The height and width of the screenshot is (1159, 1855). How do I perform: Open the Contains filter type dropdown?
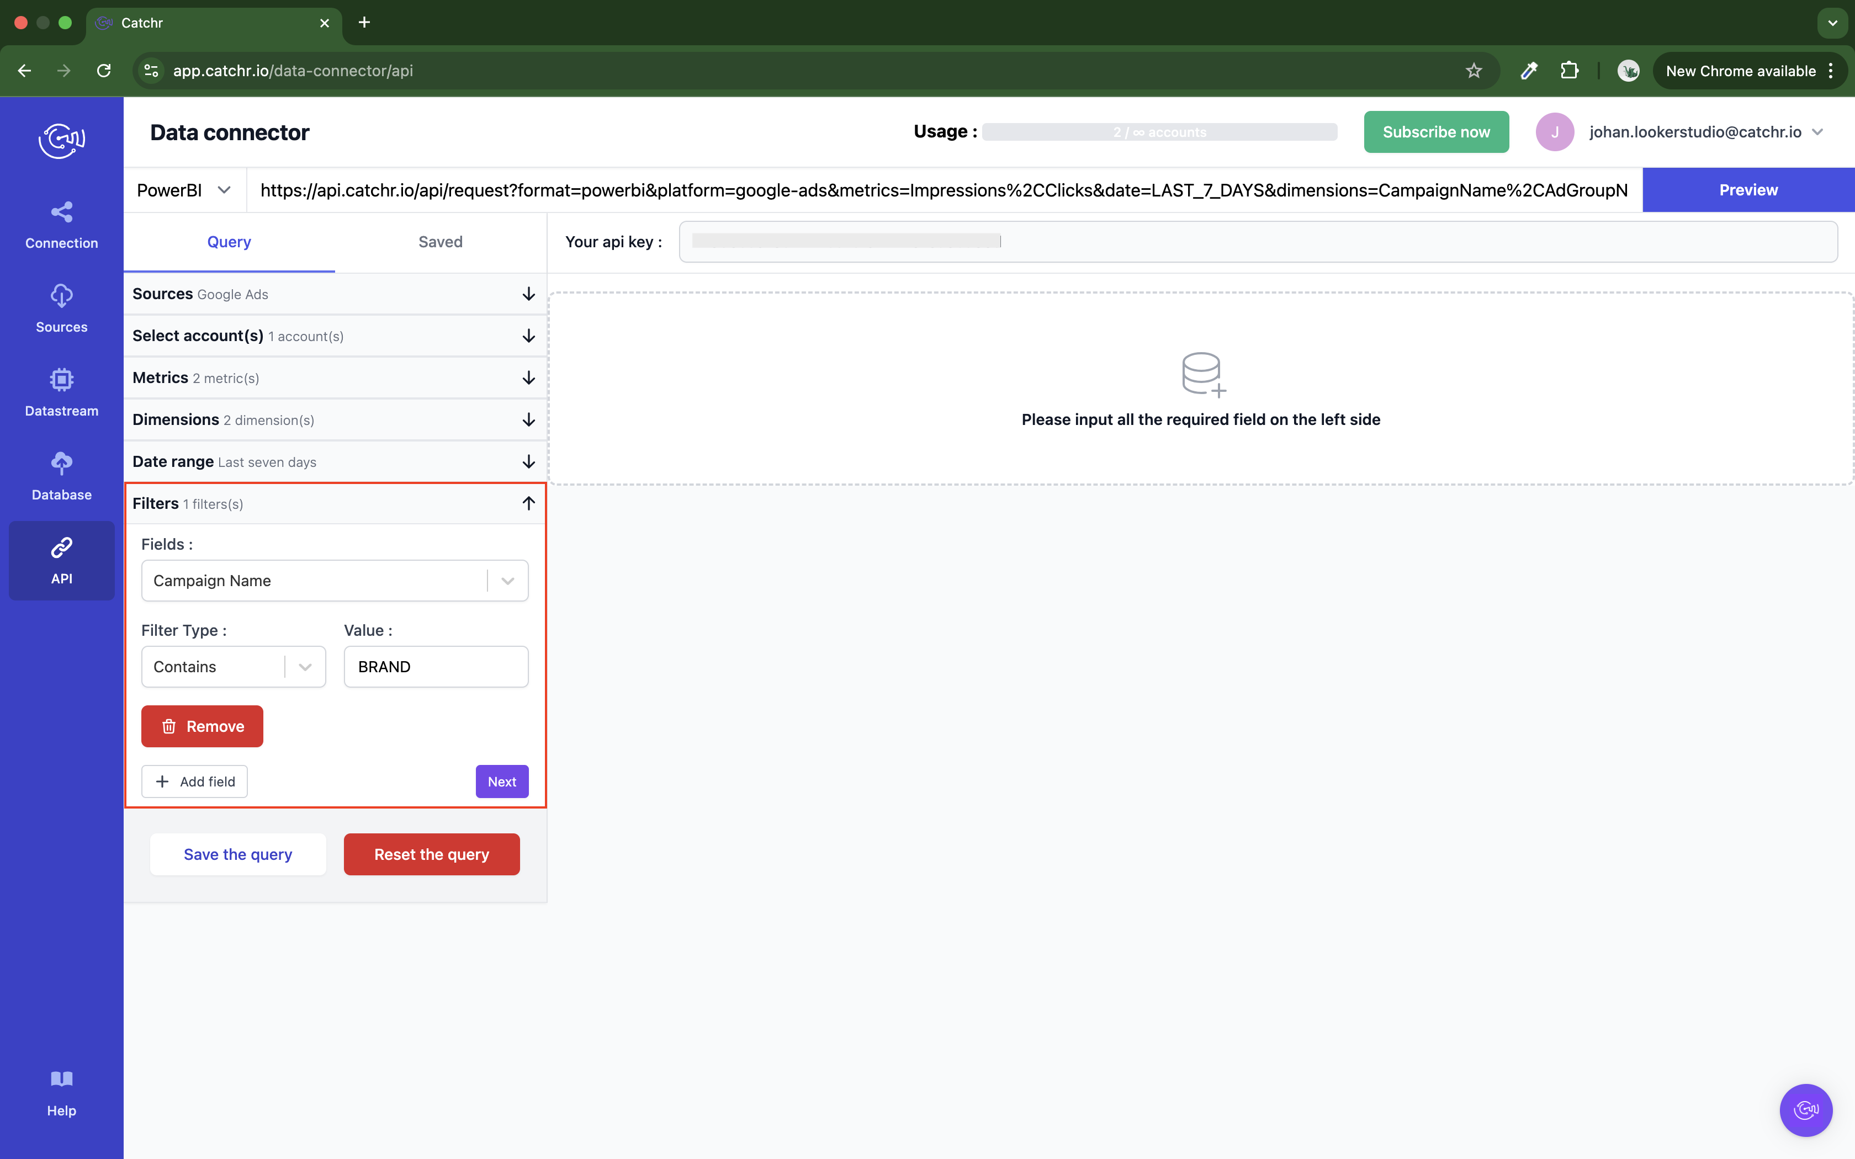[x=233, y=666]
